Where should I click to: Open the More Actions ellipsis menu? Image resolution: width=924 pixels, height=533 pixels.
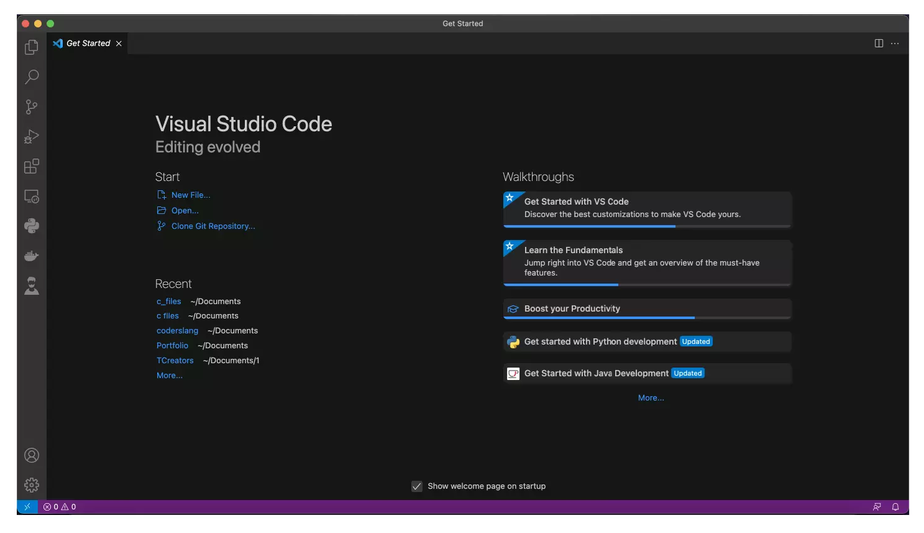coord(895,44)
